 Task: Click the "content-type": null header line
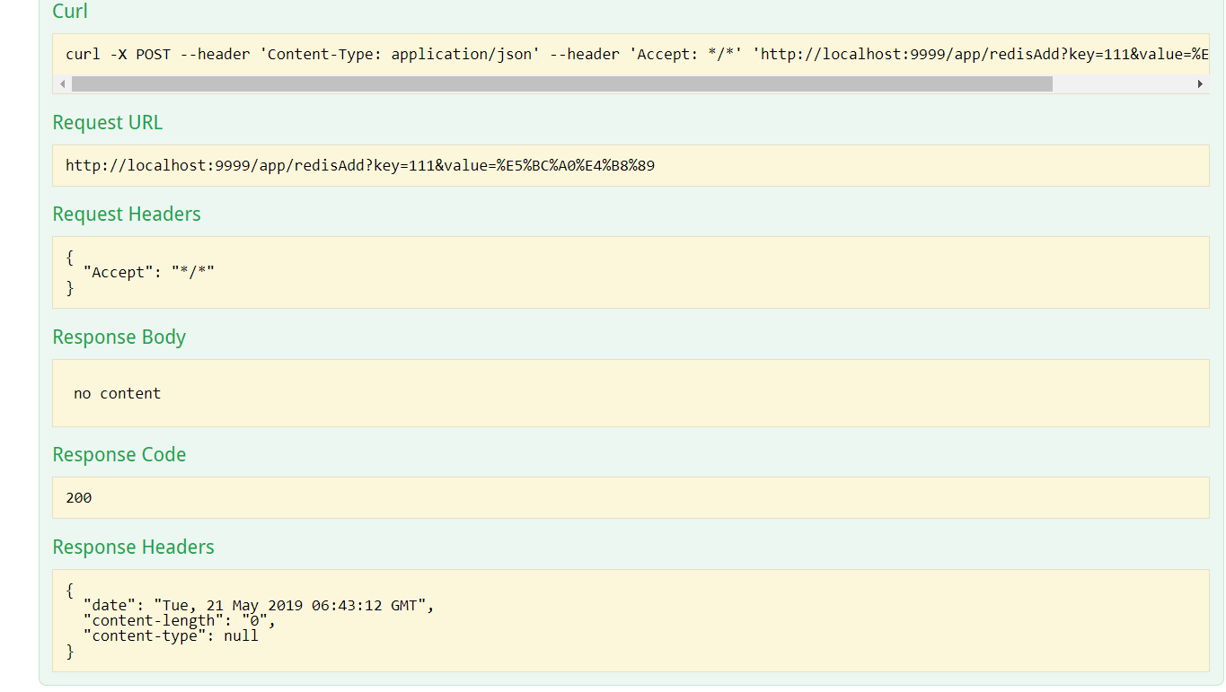[x=171, y=636]
